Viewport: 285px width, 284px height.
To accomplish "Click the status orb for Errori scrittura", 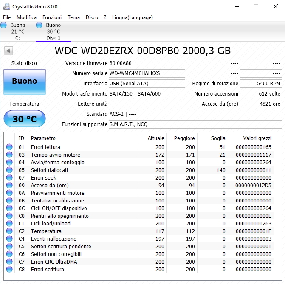I will [x=9, y=269].
